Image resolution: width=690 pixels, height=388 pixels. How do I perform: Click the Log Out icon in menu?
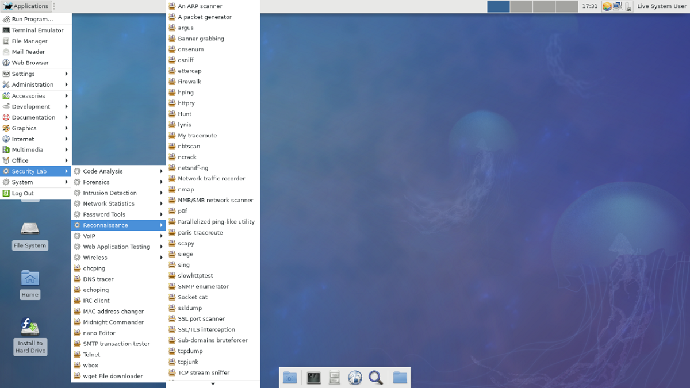point(6,193)
